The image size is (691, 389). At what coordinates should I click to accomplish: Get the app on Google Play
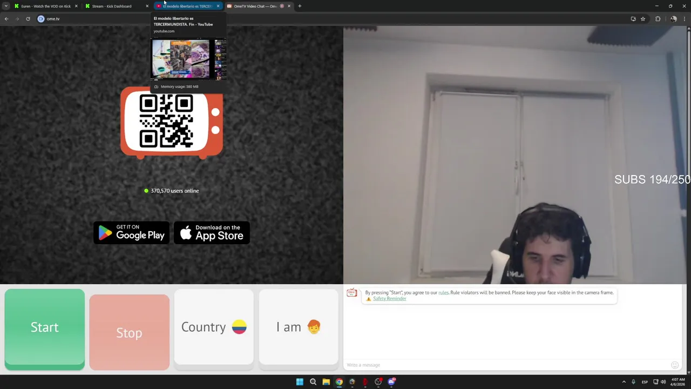click(131, 233)
